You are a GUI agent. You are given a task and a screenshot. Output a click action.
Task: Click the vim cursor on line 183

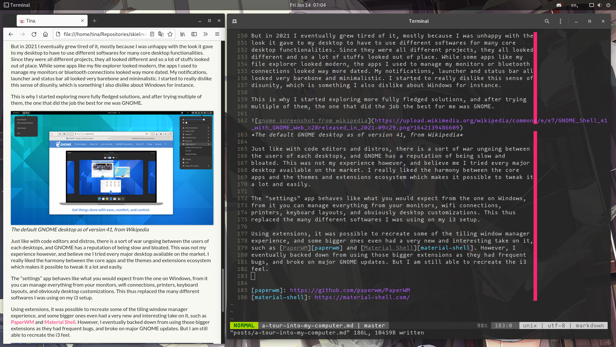point(253,276)
